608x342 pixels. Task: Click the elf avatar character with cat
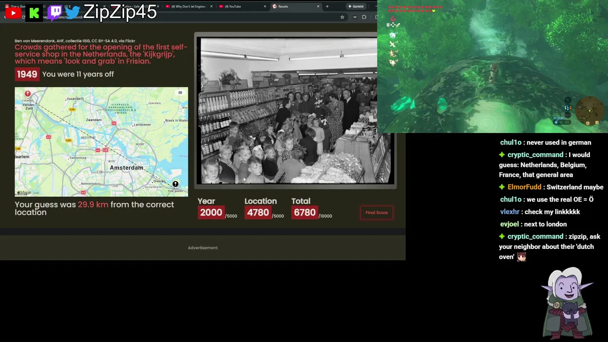tap(568, 303)
